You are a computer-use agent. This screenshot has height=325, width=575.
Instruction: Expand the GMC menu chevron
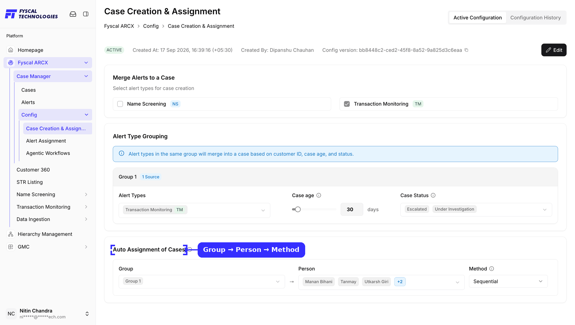(86, 247)
